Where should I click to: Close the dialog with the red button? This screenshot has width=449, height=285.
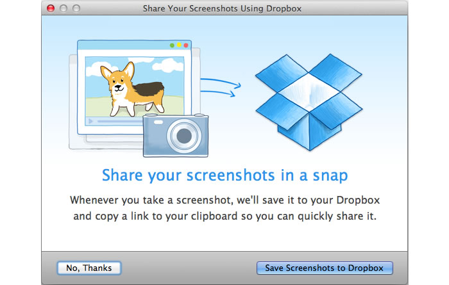click(x=51, y=8)
